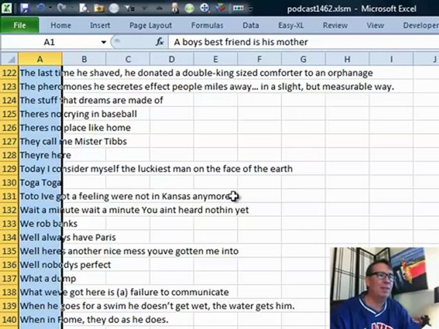This screenshot has height=329, width=439.
Task: Click the yellow folder icon in toolbar
Action: coord(99,9)
